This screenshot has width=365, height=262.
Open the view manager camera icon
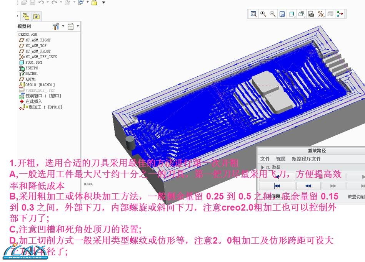(x=311, y=14)
